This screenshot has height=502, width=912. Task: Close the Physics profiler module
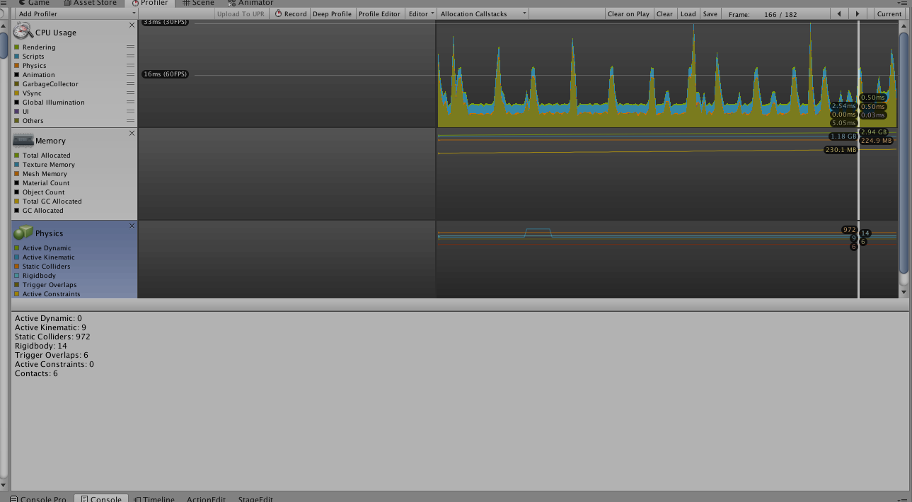click(x=132, y=226)
